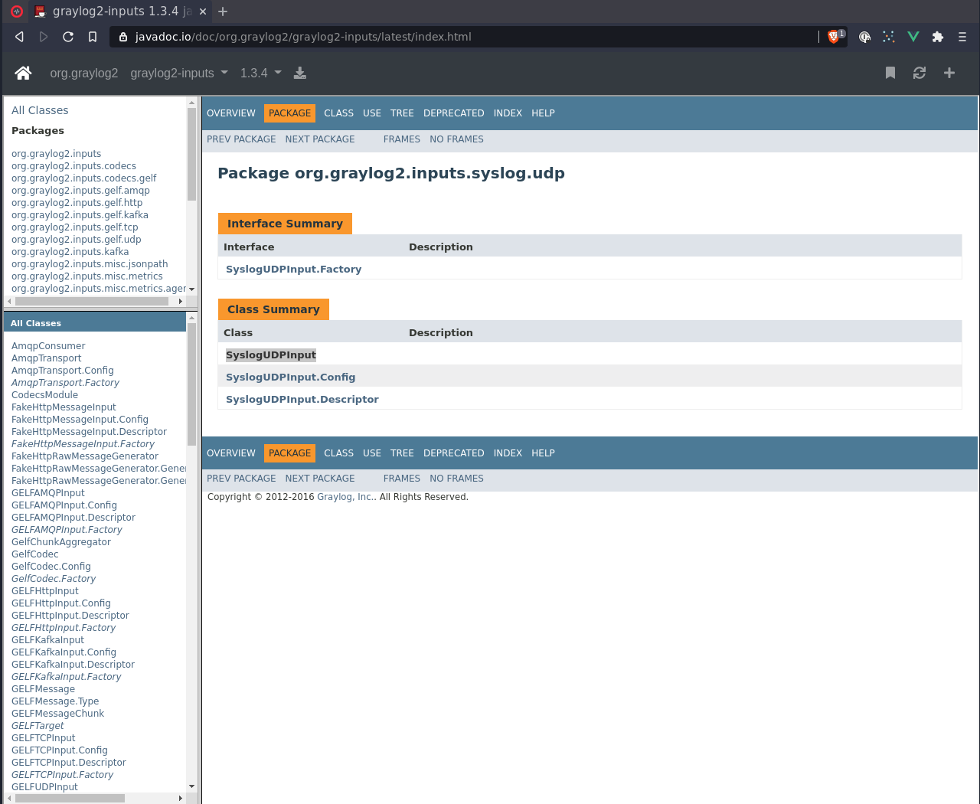
Task: Click the bookmark icon in javadoc.io header
Action: pyautogui.click(x=890, y=73)
